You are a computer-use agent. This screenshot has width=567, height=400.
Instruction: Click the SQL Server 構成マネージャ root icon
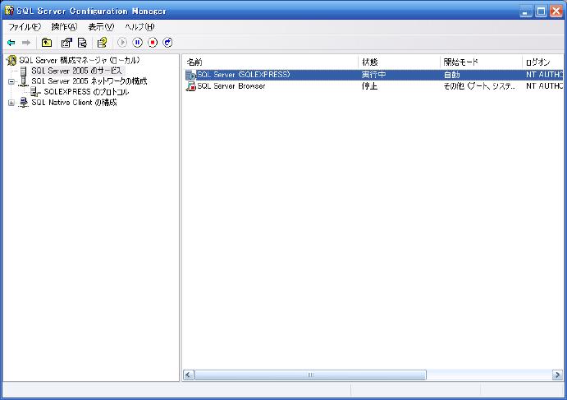(x=11, y=60)
